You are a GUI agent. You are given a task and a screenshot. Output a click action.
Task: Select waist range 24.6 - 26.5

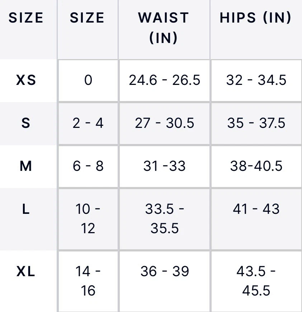(x=165, y=80)
